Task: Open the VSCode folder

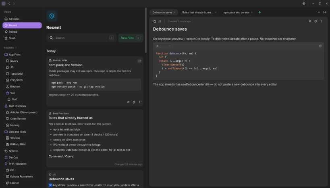Action: (23, 138)
